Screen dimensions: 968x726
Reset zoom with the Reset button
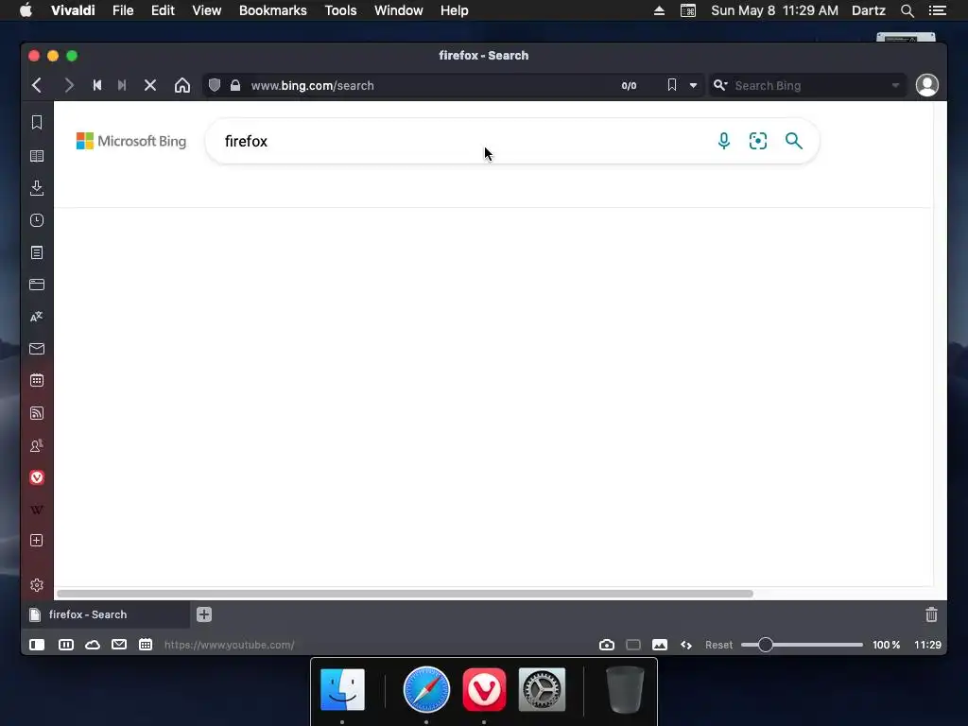coord(718,645)
